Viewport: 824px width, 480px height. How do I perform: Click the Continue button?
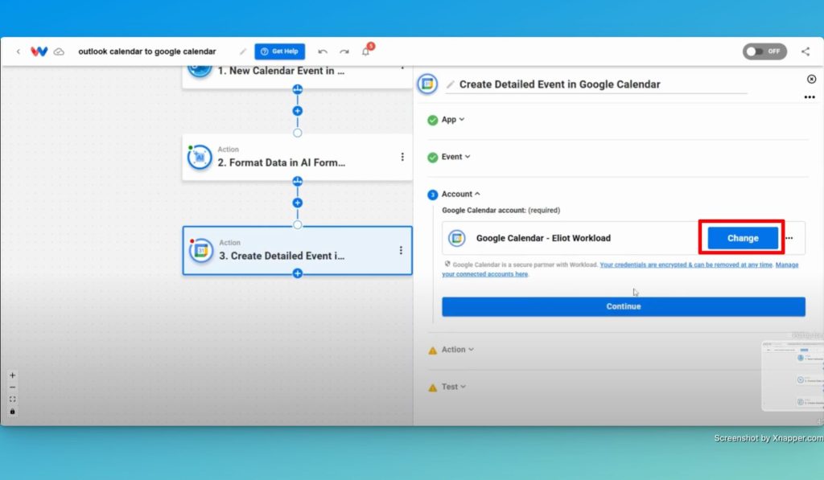(x=624, y=306)
